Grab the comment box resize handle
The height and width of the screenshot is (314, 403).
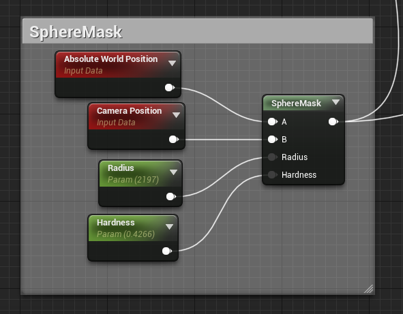click(x=369, y=289)
